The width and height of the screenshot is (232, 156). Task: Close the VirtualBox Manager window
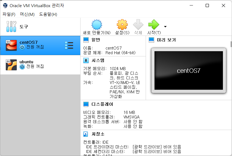[x=223, y=5]
